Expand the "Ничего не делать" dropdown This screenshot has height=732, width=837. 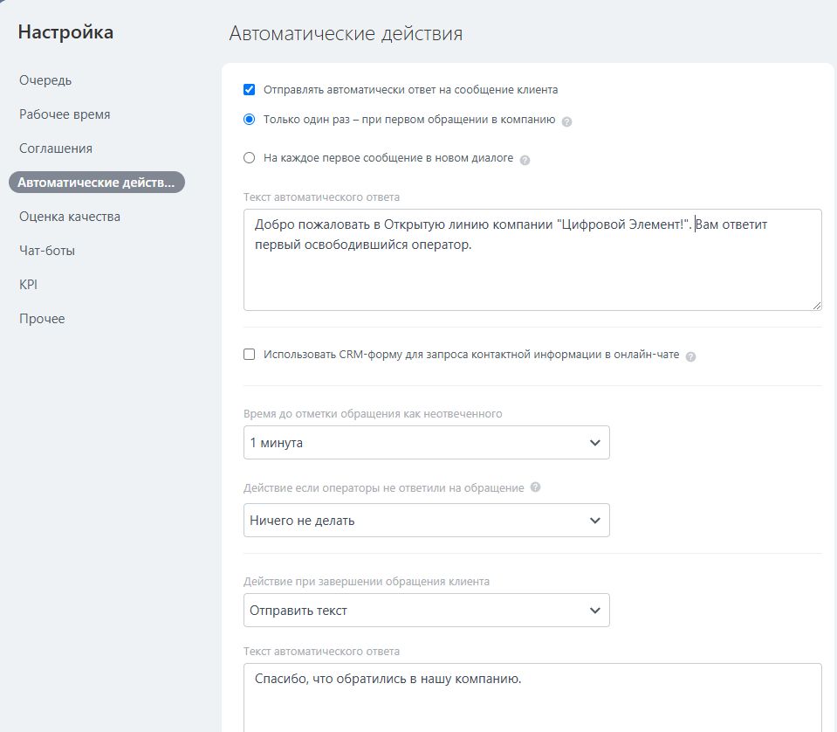426,521
